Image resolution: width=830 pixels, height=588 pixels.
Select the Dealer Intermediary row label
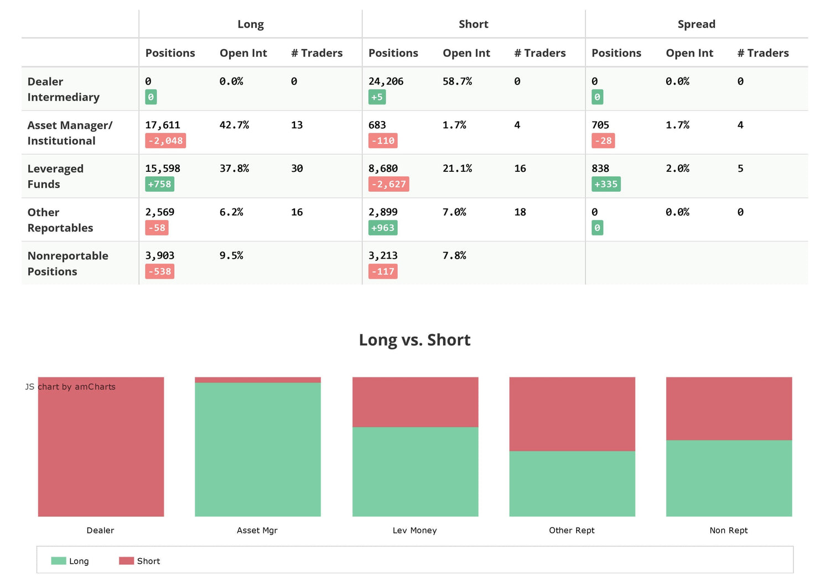point(63,89)
